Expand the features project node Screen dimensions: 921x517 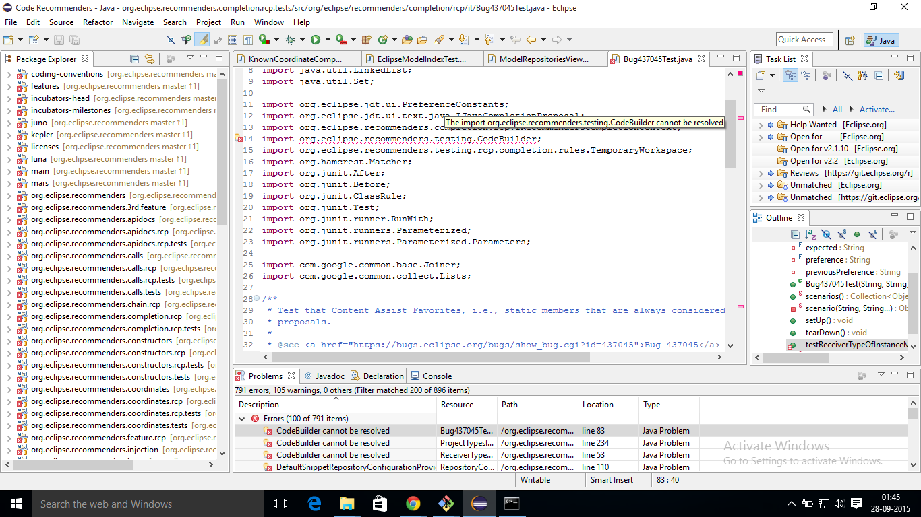(9, 86)
